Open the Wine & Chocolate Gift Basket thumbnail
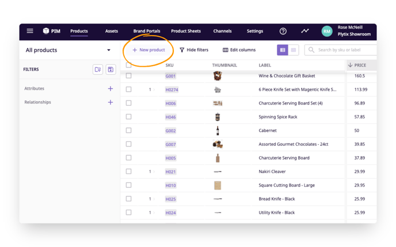This screenshot has width=396, height=247. (x=218, y=76)
